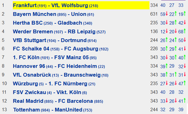Open the Werder Bremen - RB Leipzig match
188x114 pixels.
click(x=59, y=32)
